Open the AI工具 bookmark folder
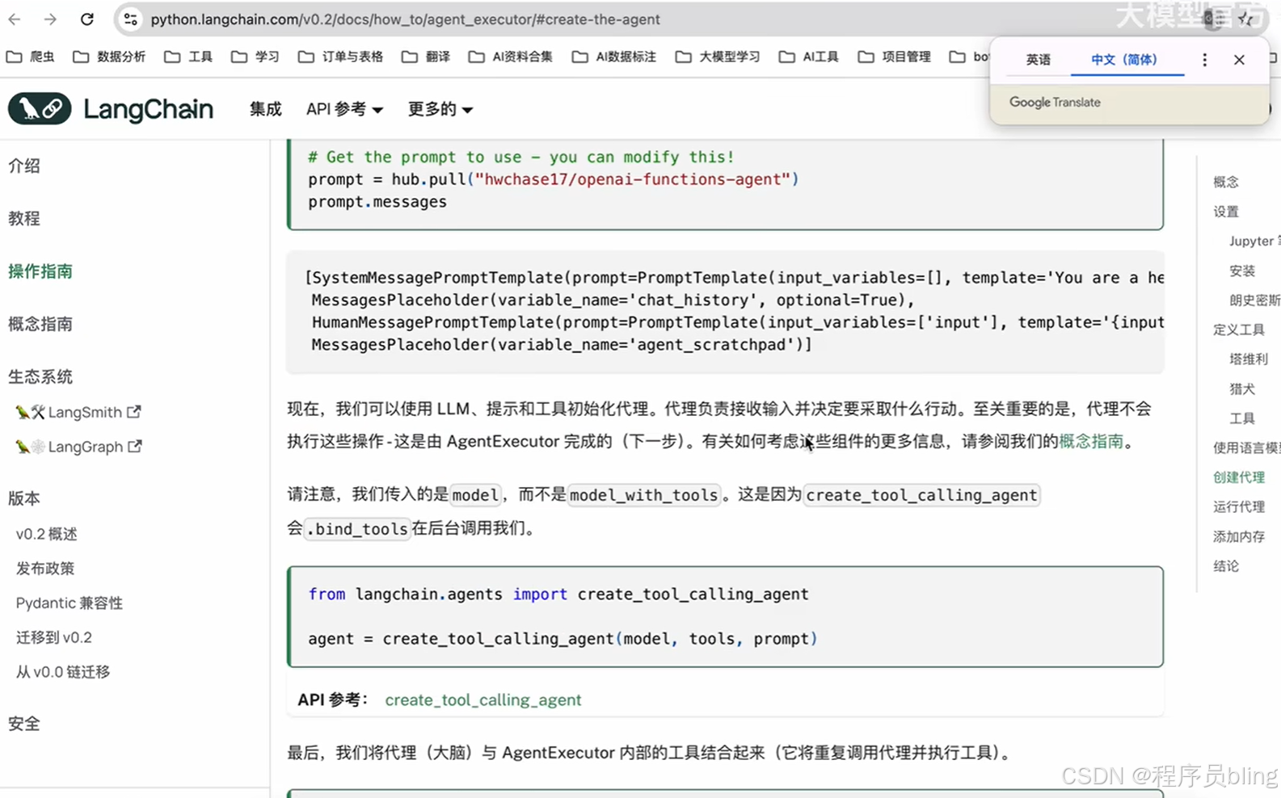Screen dimensions: 1281x798 coord(809,57)
